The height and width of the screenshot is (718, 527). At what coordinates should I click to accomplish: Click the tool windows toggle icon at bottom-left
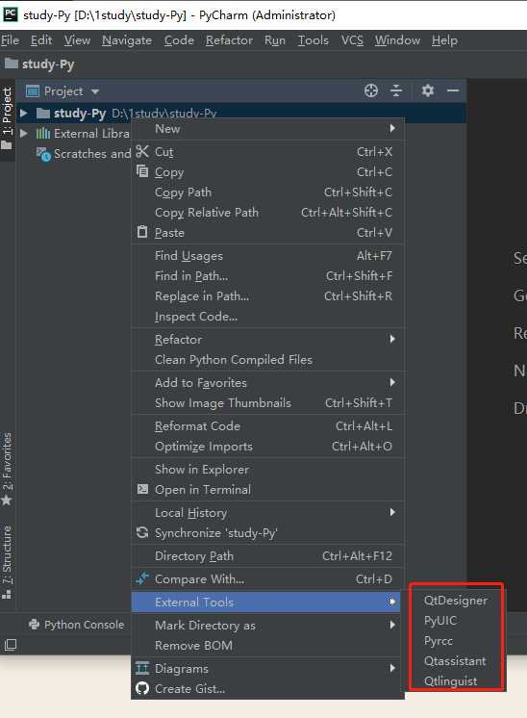click(10, 645)
